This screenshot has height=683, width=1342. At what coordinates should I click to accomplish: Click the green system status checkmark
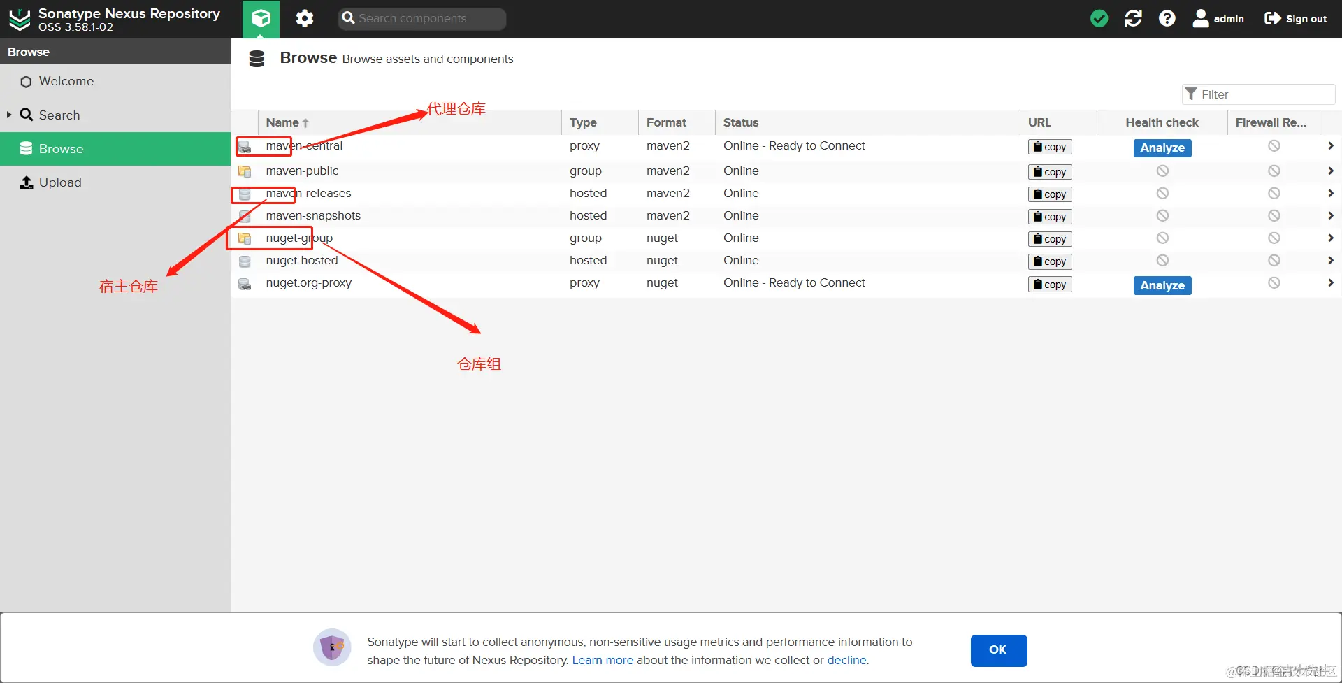tap(1099, 19)
